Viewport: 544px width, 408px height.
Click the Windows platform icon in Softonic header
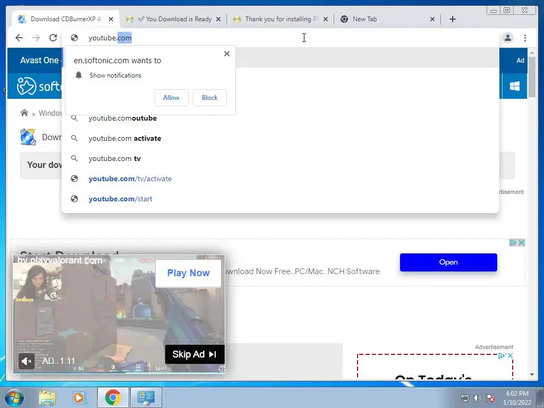[514, 86]
